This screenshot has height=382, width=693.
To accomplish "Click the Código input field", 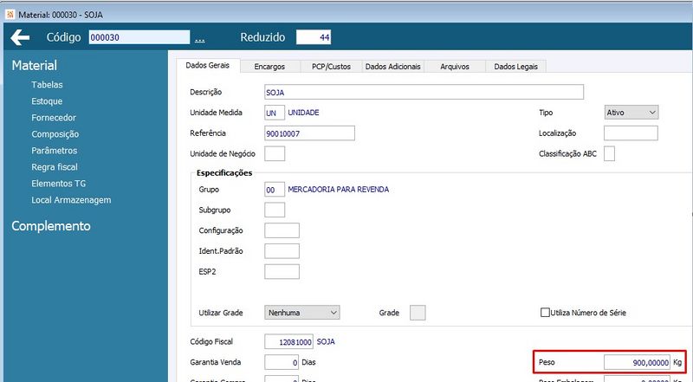I will pyautogui.click(x=139, y=37).
